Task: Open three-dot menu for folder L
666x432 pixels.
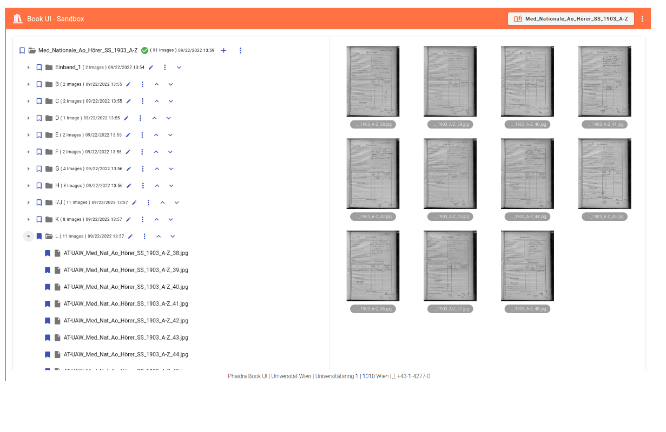Action: pos(144,237)
